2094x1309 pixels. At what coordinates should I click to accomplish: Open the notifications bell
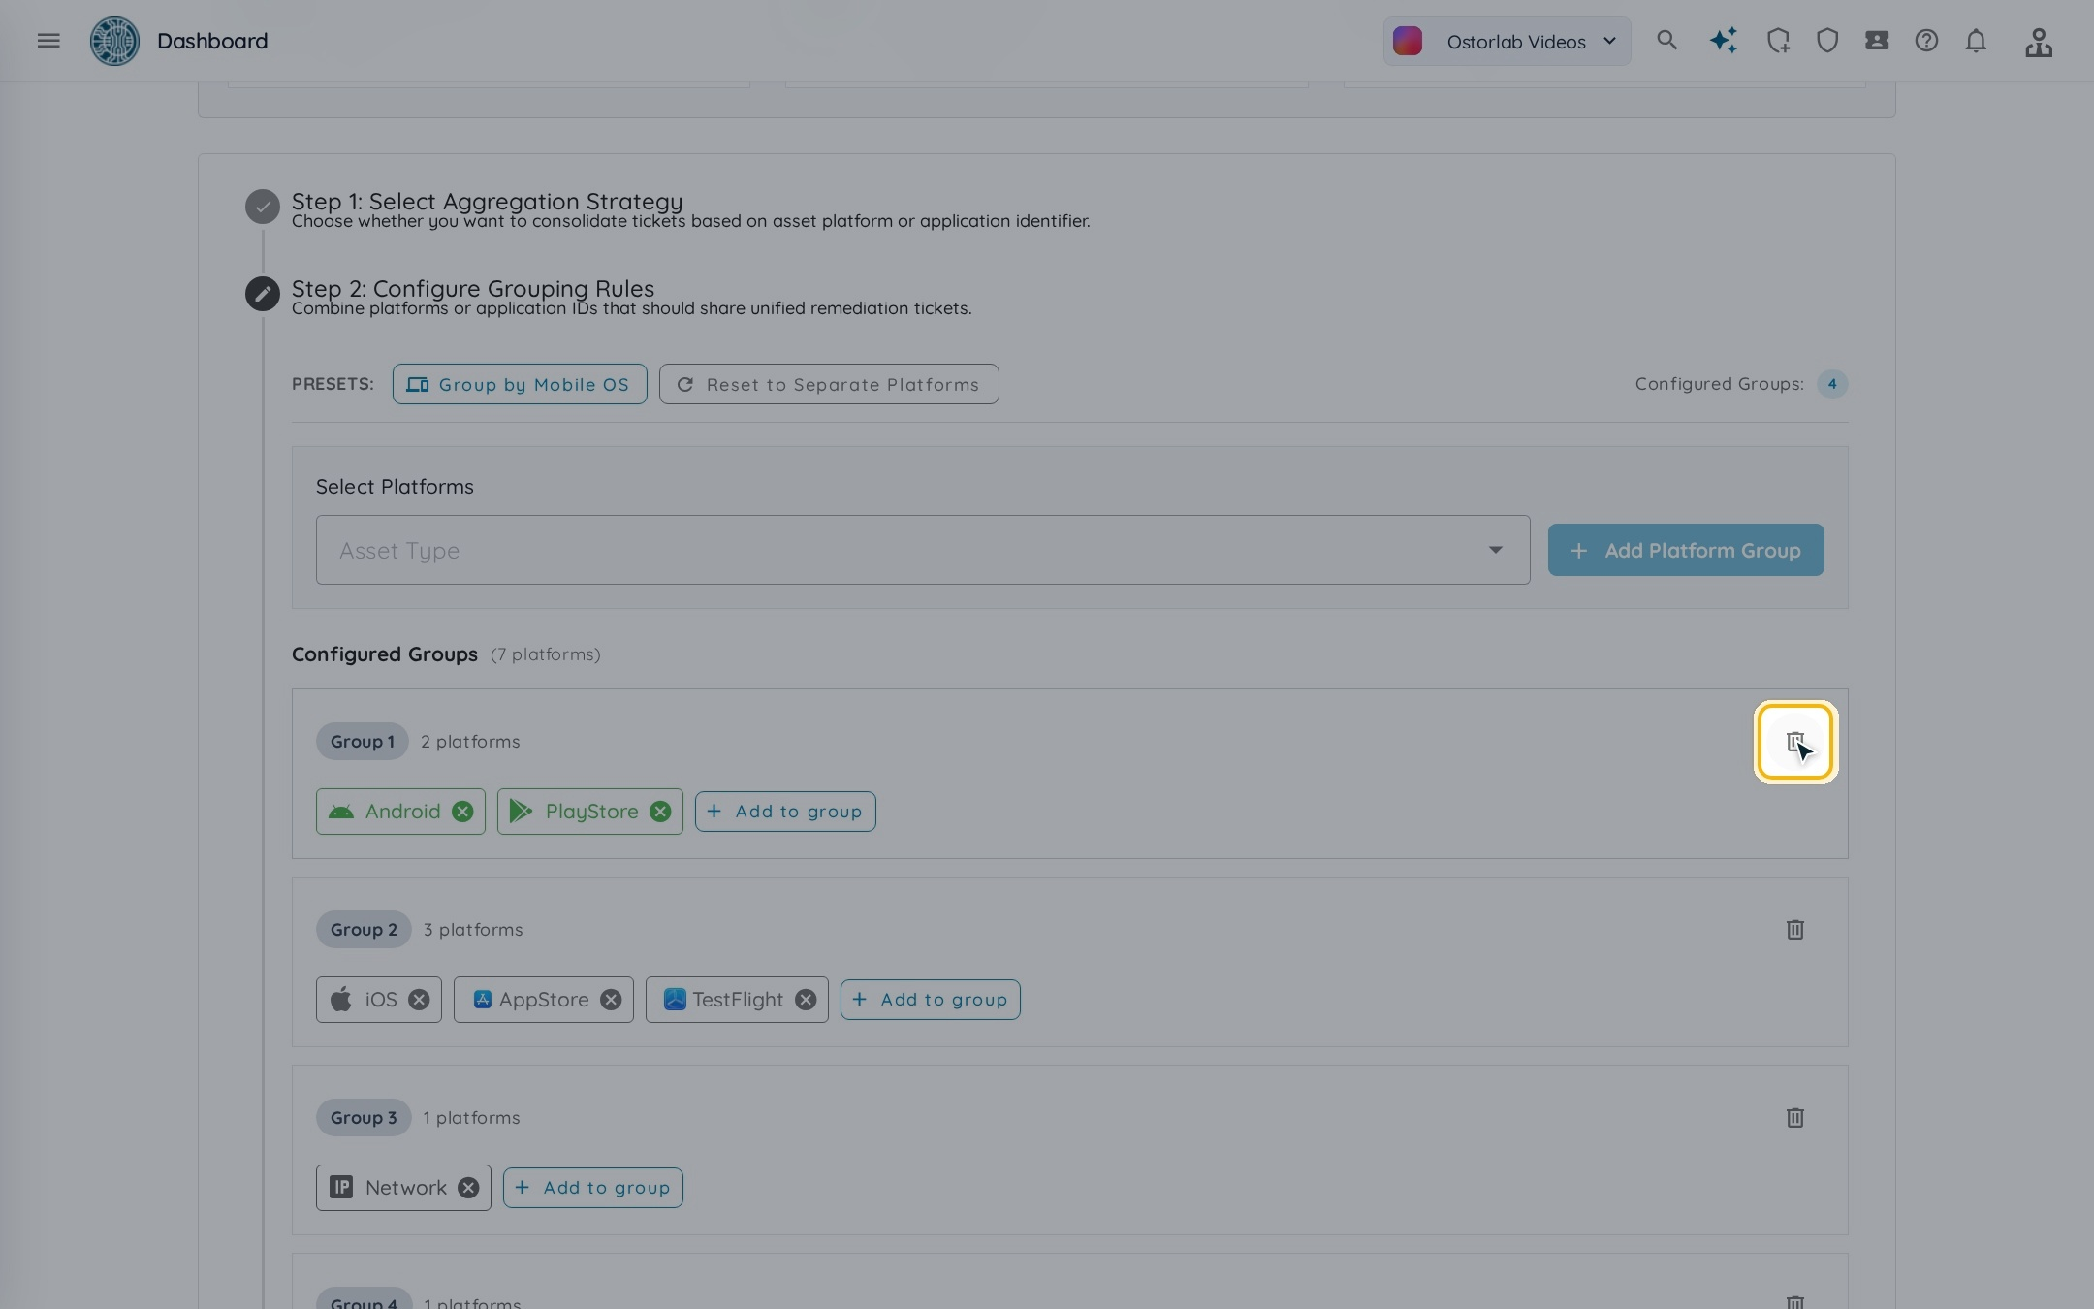1976,41
